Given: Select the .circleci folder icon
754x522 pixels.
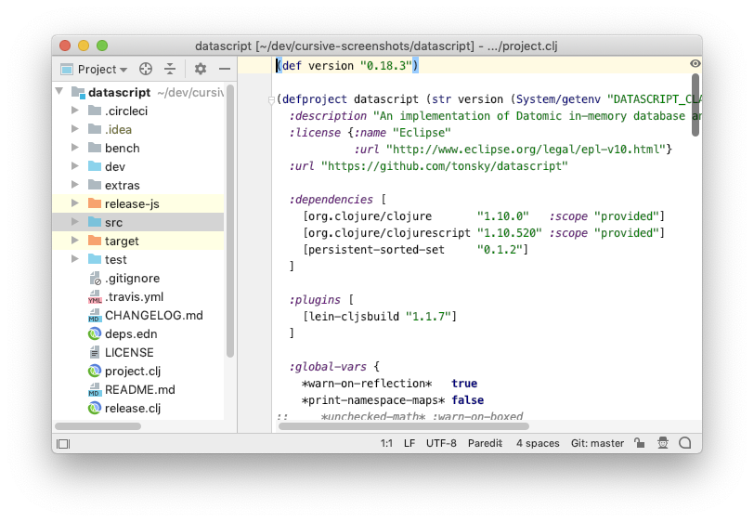Looking at the screenshot, I should point(95,111).
